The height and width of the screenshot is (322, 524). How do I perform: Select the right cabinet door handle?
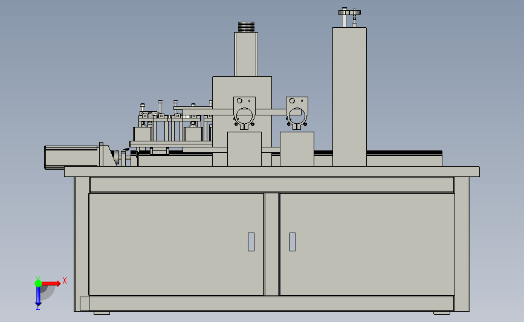(x=293, y=242)
